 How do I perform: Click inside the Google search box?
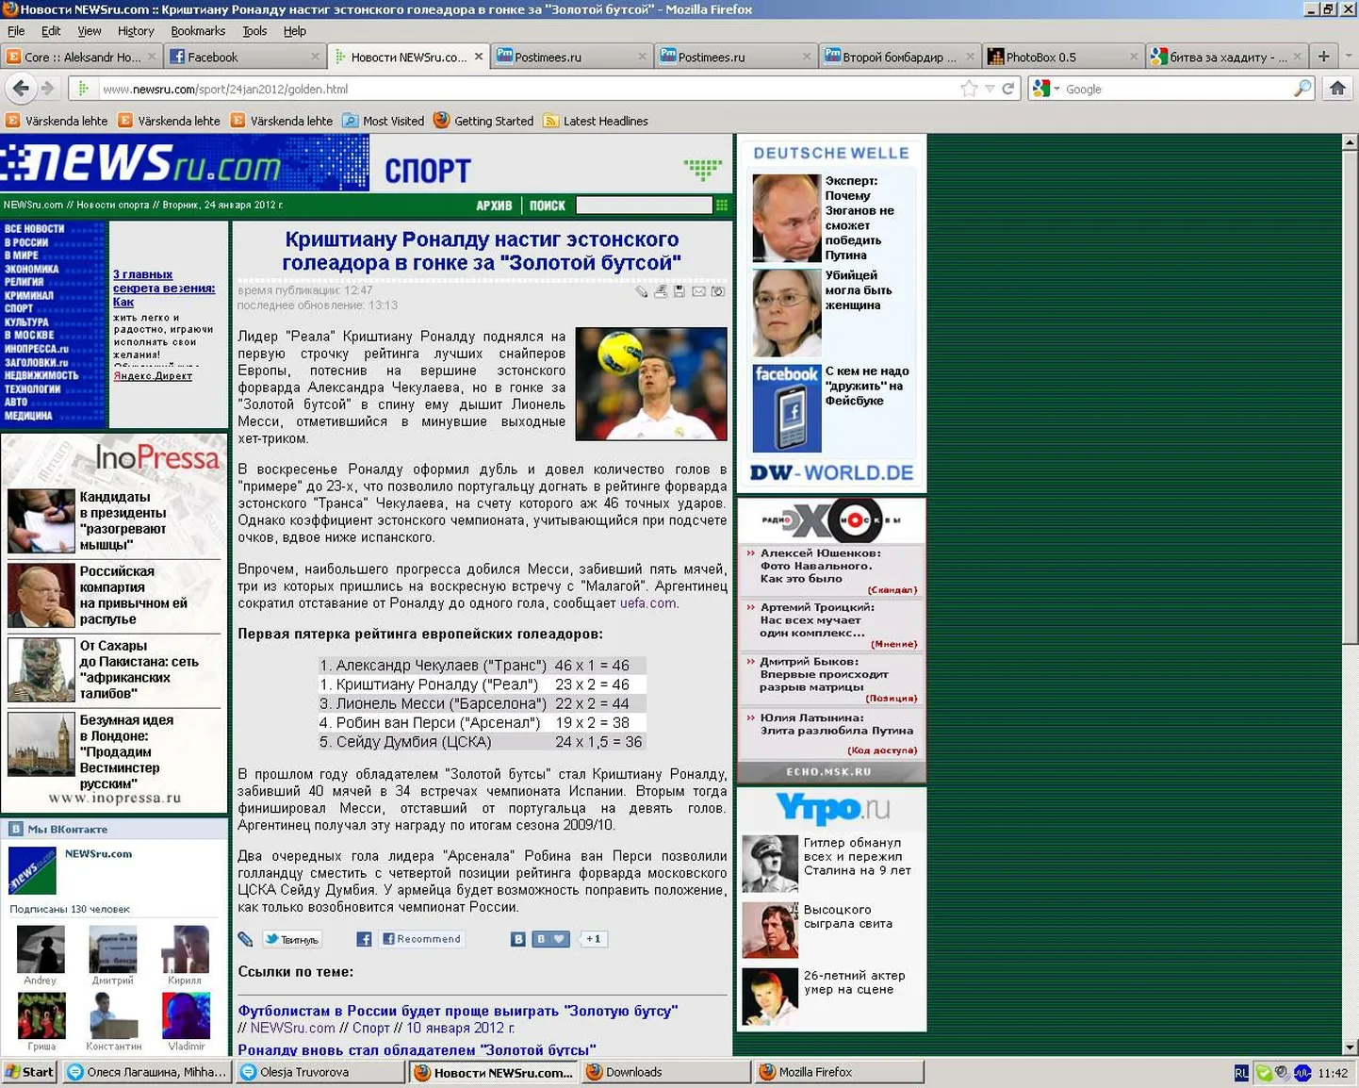click(x=1178, y=89)
